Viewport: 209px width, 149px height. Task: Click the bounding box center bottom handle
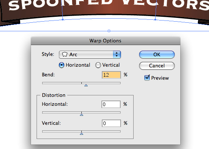(109, 31)
